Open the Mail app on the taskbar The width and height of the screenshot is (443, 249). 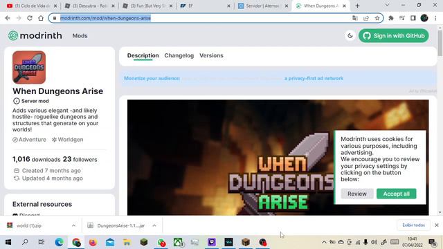pyautogui.click(x=110, y=242)
